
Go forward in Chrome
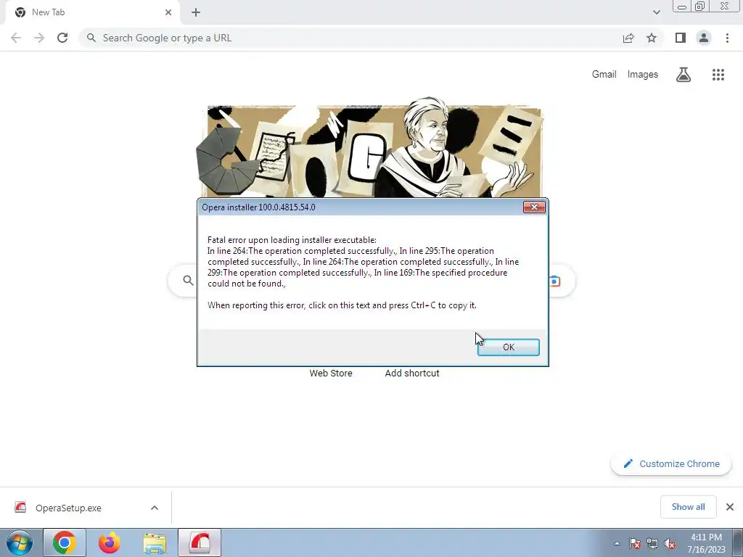coord(39,38)
